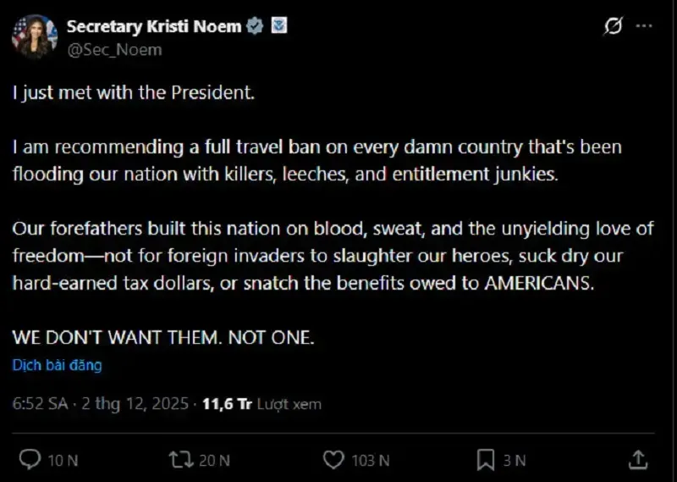Open the Secretary Kristi Noem display name

point(154,26)
